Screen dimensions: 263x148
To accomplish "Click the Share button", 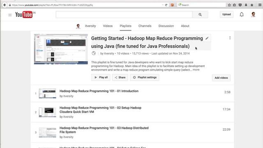I will [120, 77].
